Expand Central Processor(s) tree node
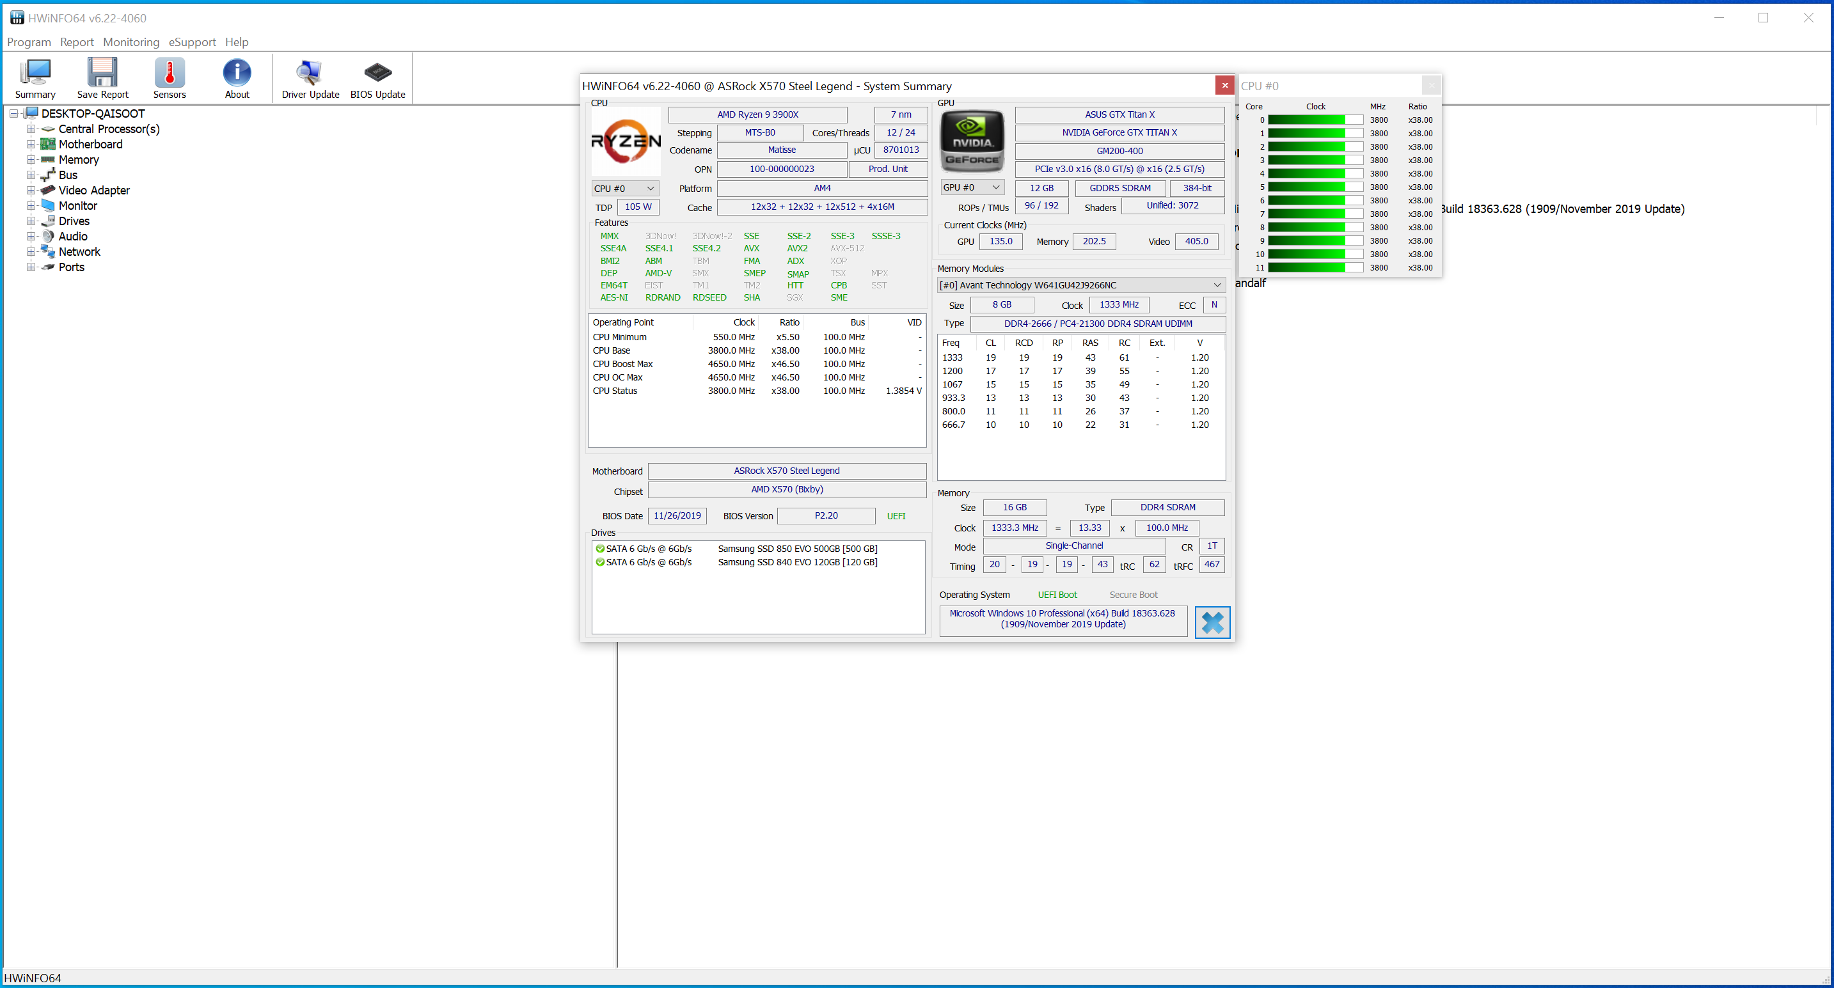The width and height of the screenshot is (1834, 988). pyautogui.click(x=31, y=129)
